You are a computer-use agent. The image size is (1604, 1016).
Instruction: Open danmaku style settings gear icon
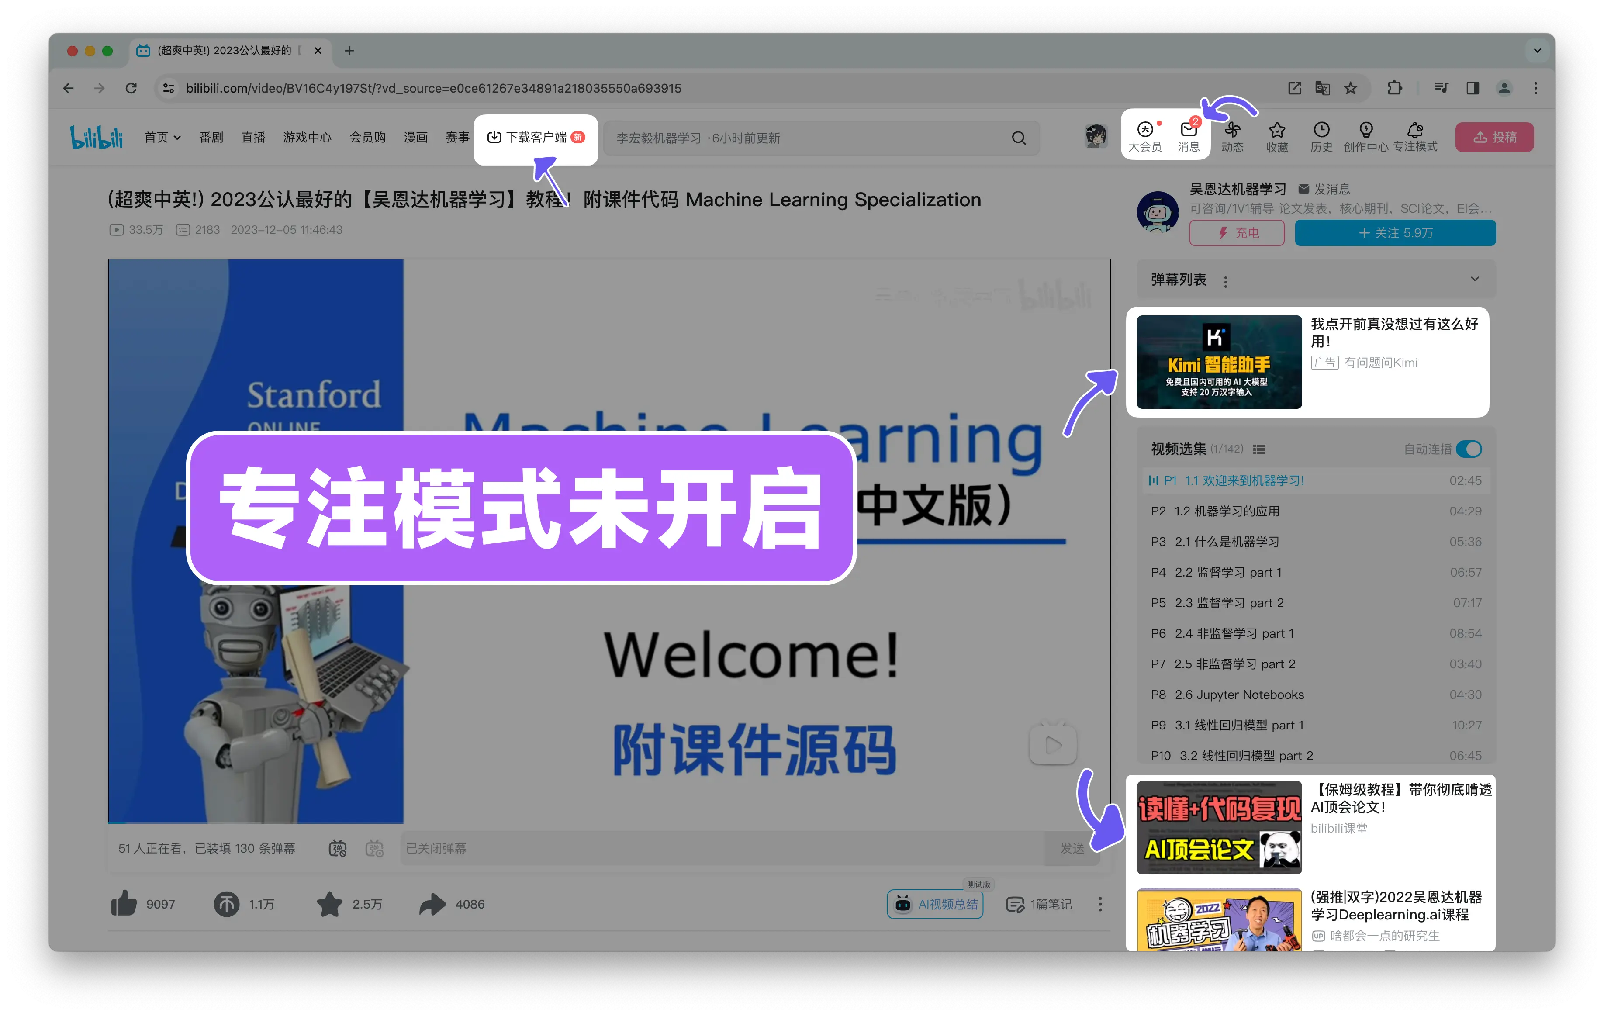click(x=375, y=848)
